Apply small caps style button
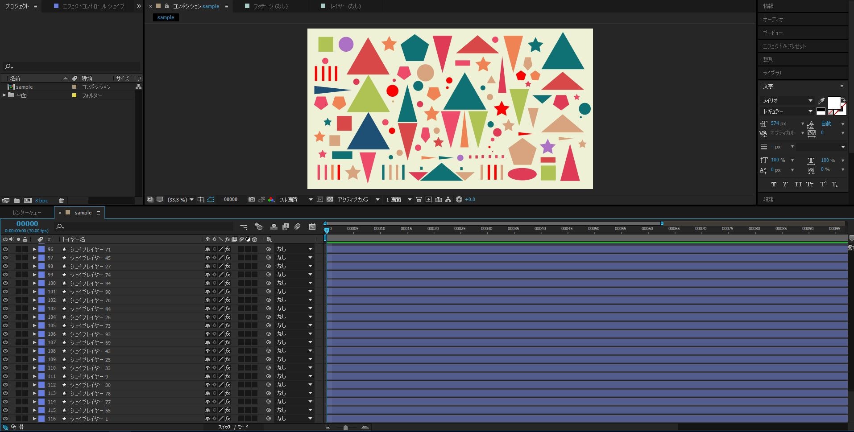 [810, 184]
